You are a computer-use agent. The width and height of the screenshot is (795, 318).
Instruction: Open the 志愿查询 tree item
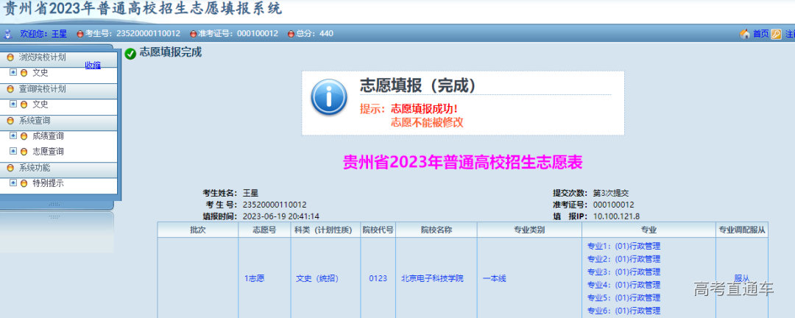[48, 152]
